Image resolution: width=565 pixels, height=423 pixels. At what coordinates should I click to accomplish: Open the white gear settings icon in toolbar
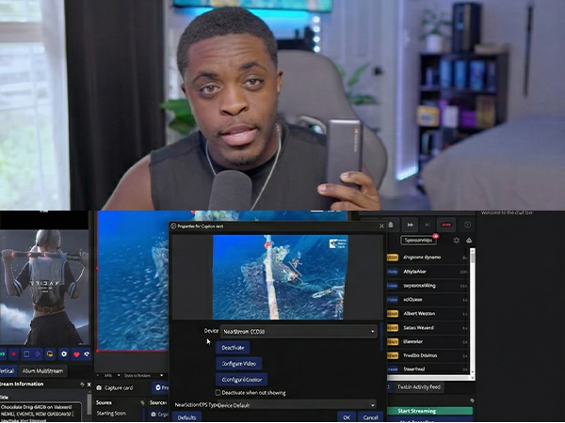64,354
